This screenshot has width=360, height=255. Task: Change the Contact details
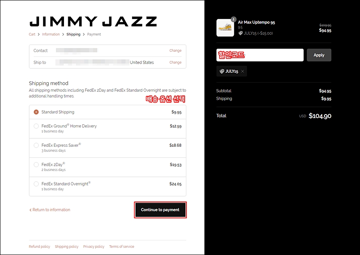(x=175, y=50)
